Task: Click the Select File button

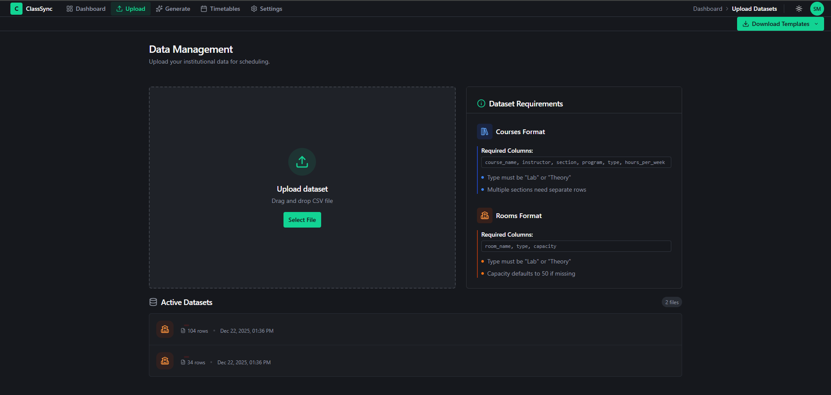Action: pos(302,220)
